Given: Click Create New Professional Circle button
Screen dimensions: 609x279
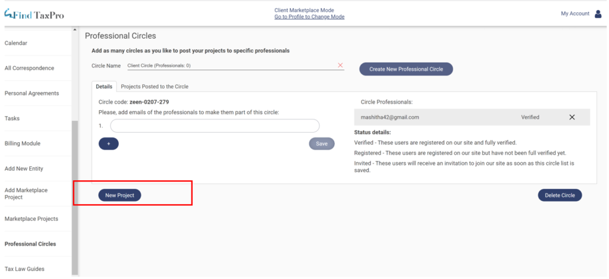Looking at the screenshot, I should pos(406,69).
